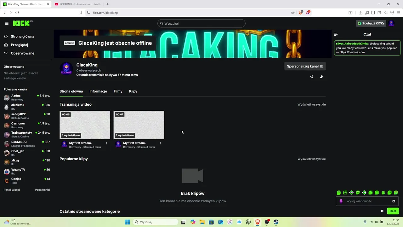
Task: Switch to the Filmy tab
Action: (x=118, y=91)
